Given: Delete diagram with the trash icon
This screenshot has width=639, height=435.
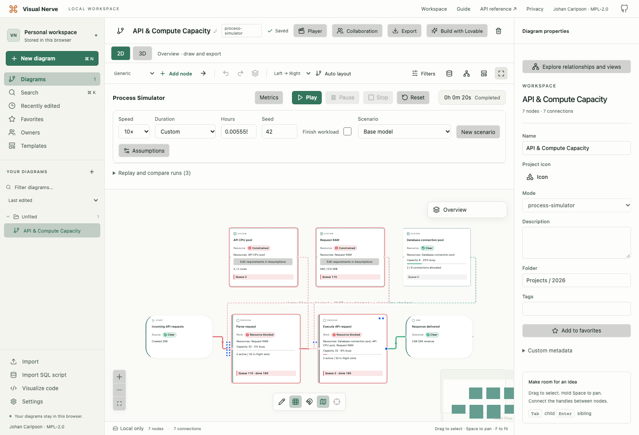Looking at the screenshot, I should pyautogui.click(x=498, y=31).
